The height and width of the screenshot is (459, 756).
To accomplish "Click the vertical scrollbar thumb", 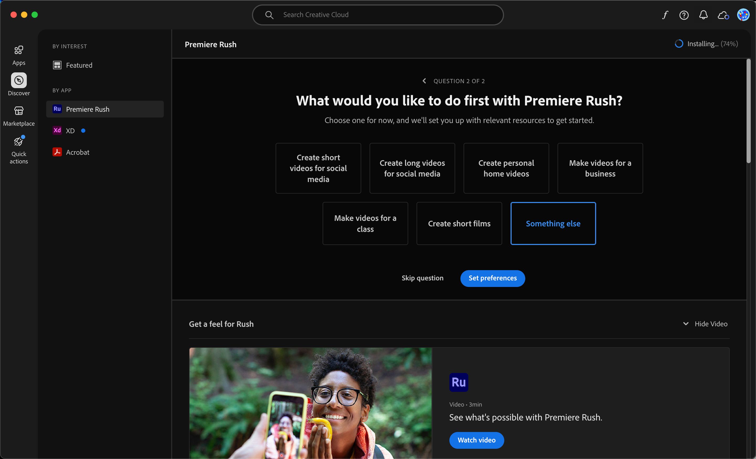I will point(748,111).
